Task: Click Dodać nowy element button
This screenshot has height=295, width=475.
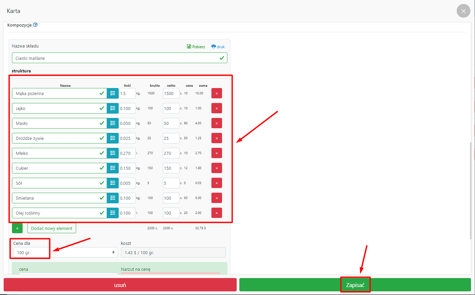Action: (52, 228)
